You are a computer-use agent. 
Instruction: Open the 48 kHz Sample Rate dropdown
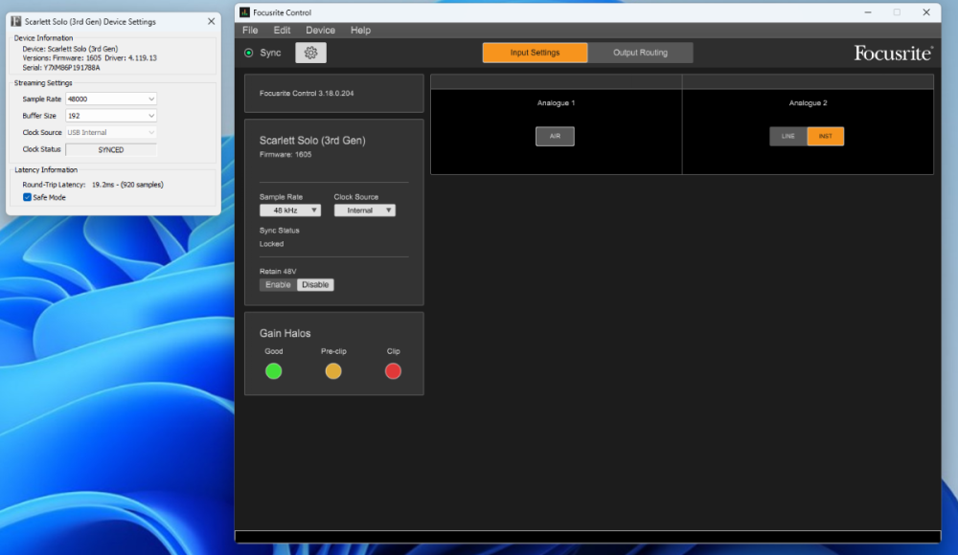289,210
